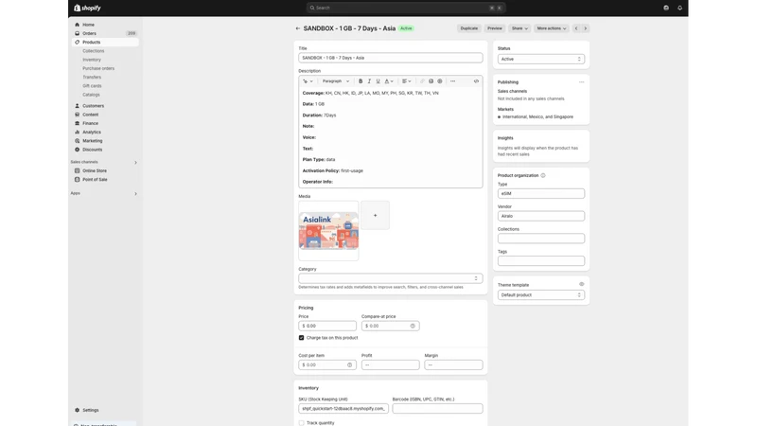Toggle italic formatting in description
The height and width of the screenshot is (426, 757).
pos(369,81)
